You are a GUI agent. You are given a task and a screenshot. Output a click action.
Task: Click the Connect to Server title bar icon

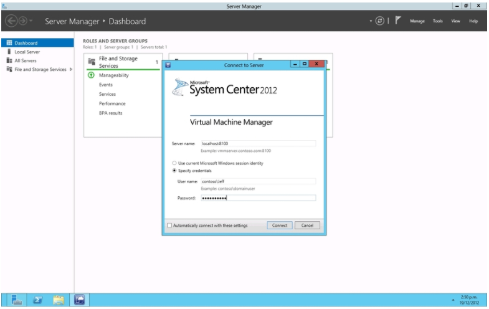coord(168,65)
